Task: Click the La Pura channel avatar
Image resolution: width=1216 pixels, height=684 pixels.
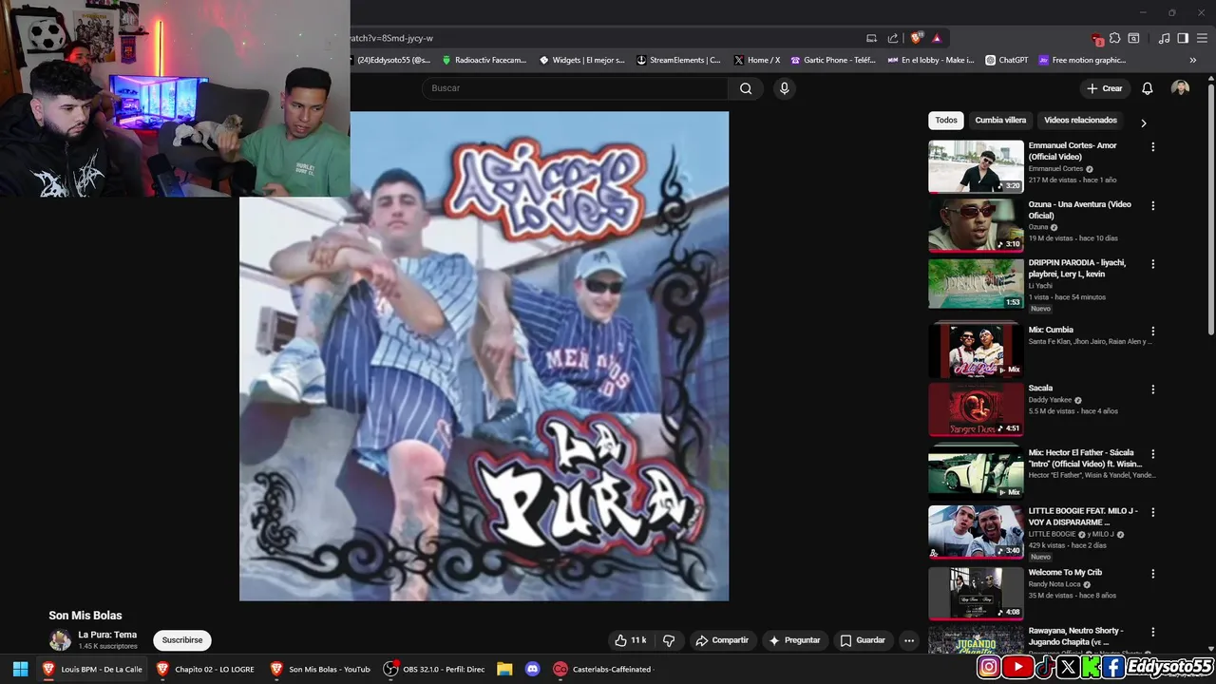Action: point(60,640)
